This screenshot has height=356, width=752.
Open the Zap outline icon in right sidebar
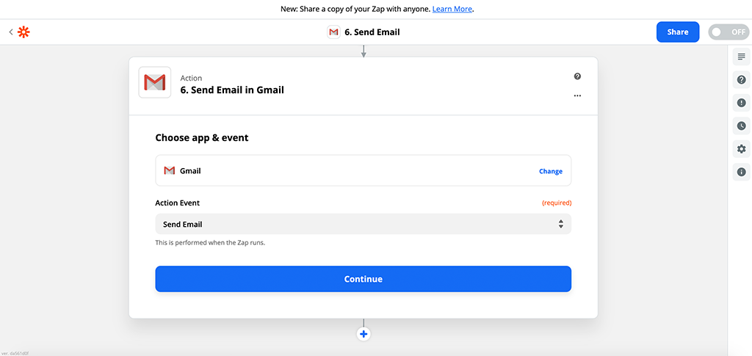click(741, 57)
